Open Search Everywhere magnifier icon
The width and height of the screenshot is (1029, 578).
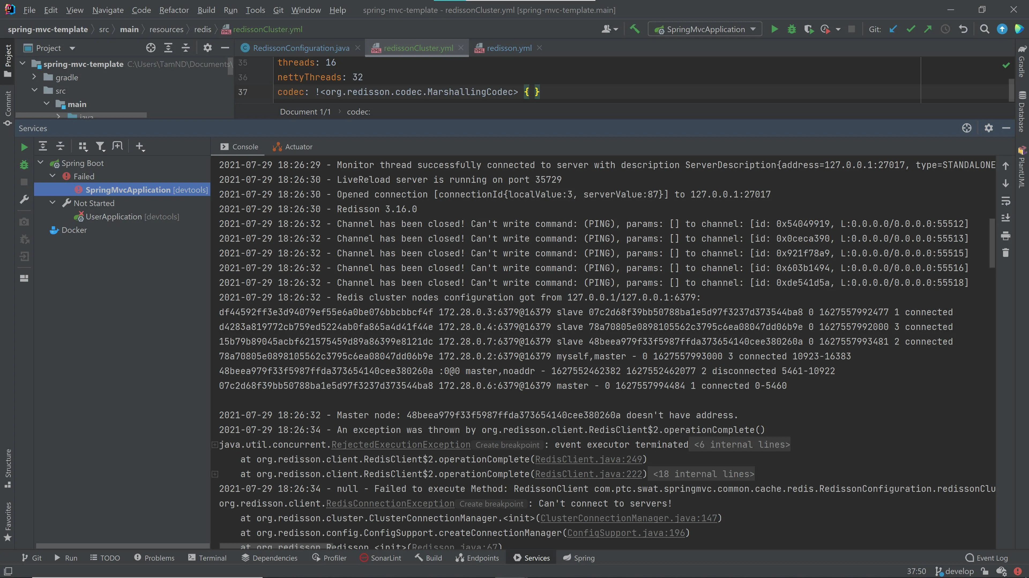(x=984, y=29)
